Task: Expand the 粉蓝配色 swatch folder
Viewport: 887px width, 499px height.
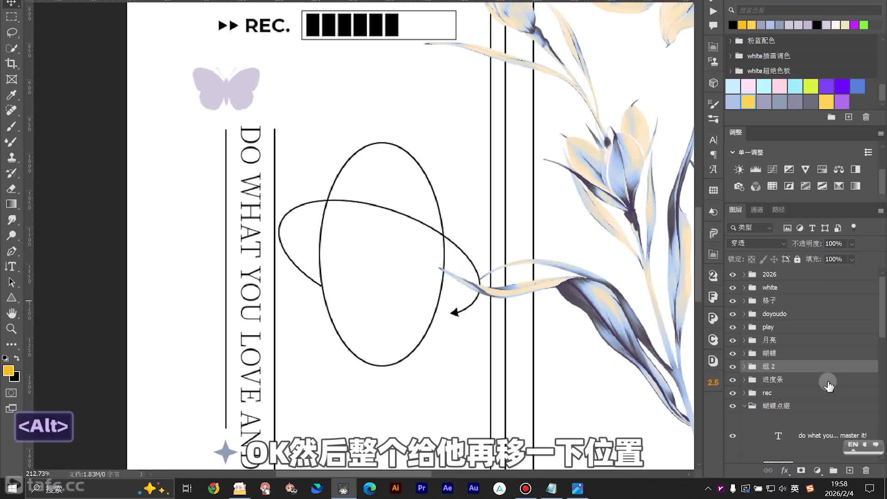Action: [730, 41]
